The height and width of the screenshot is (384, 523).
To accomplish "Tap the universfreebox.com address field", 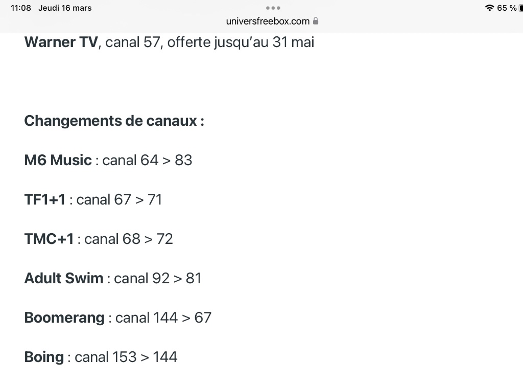I will tap(268, 21).
